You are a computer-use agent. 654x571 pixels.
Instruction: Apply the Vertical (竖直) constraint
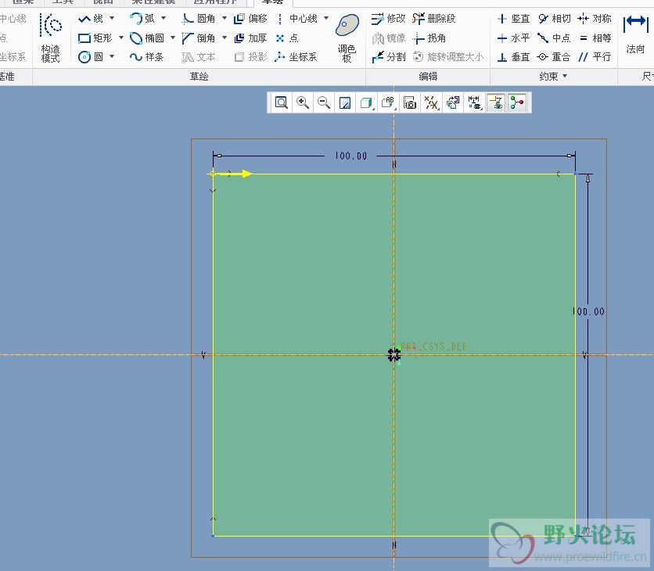pos(513,19)
